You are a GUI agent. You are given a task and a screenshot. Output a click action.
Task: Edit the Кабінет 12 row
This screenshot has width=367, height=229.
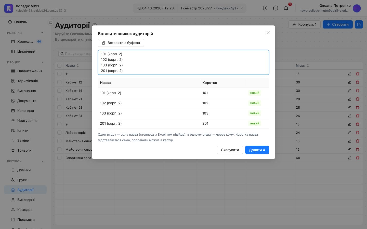[x=349, y=82]
